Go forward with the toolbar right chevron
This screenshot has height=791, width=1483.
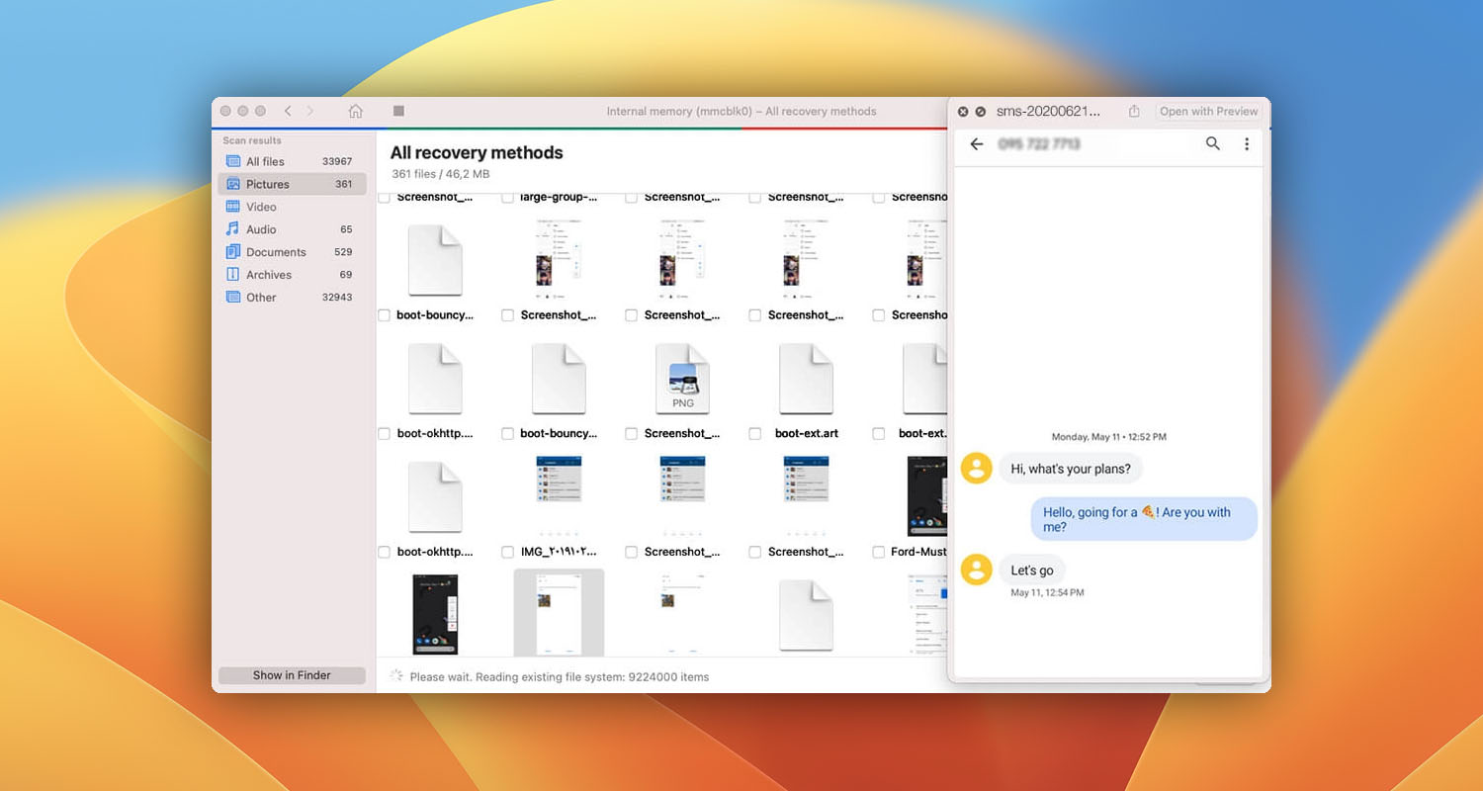(x=310, y=112)
